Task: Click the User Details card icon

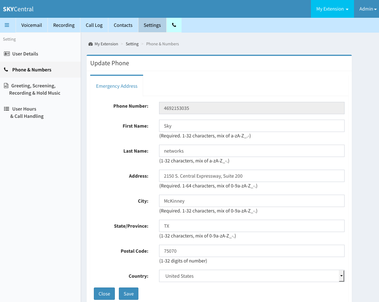Action: [7, 54]
